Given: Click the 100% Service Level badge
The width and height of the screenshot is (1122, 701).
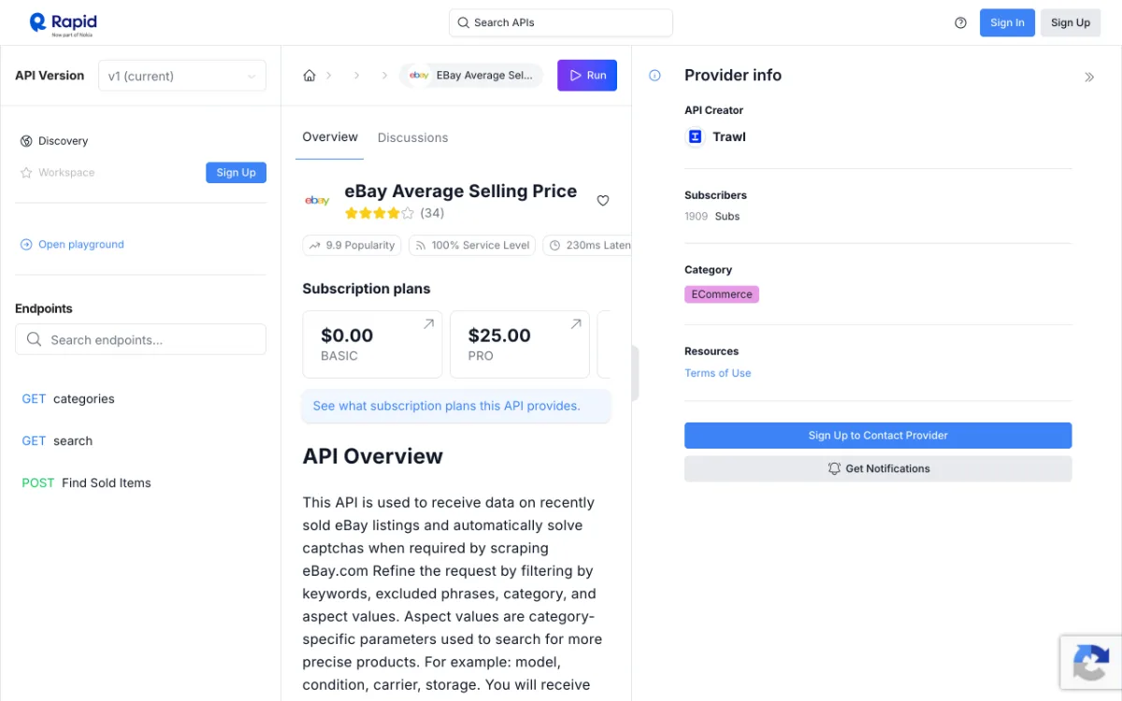Looking at the screenshot, I should [x=472, y=245].
